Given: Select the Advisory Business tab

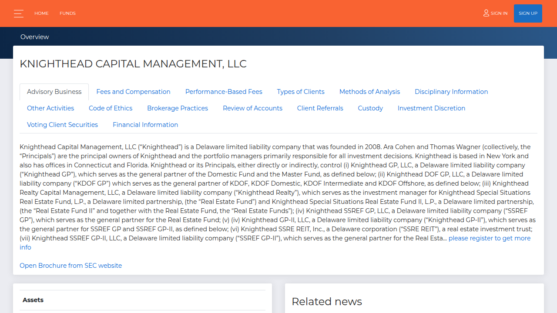Looking at the screenshot, I should [54, 92].
